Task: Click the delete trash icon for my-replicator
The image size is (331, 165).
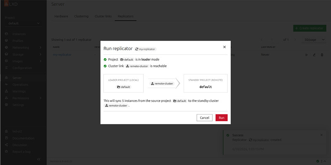Action: point(322,55)
